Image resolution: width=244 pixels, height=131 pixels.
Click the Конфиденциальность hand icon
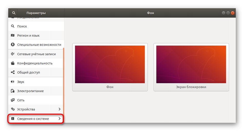click(13, 63)
